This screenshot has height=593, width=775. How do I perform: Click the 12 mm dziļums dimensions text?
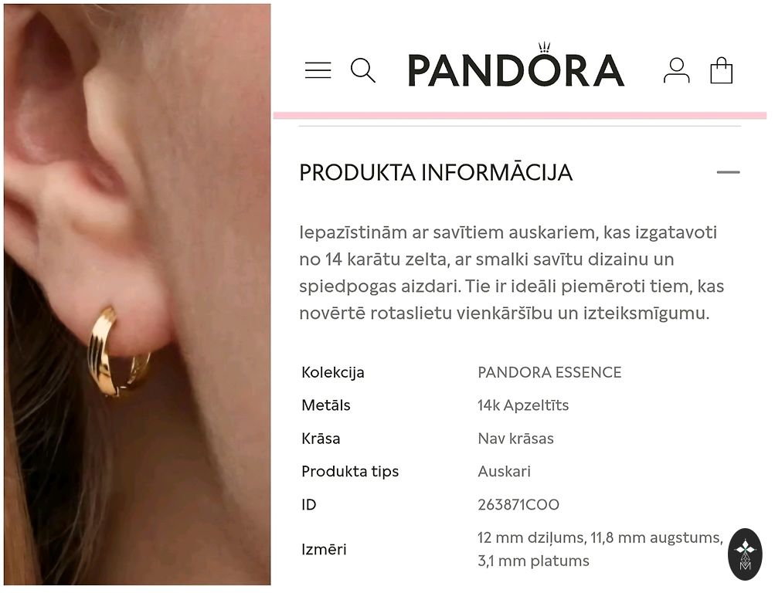[600, 549]
